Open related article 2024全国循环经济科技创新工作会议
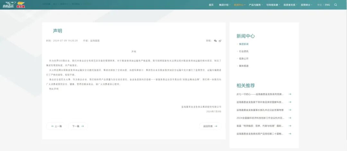Image resolution: width=347 pixels, height=151 pixels. pos(260,118)
